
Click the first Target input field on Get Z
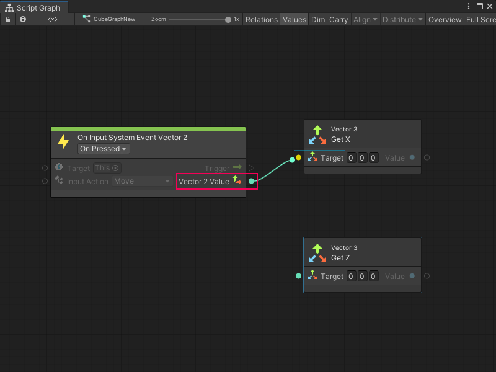pos(351,276)
